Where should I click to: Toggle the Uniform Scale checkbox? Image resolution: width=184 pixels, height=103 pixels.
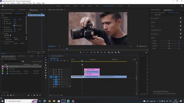point(14,25)
